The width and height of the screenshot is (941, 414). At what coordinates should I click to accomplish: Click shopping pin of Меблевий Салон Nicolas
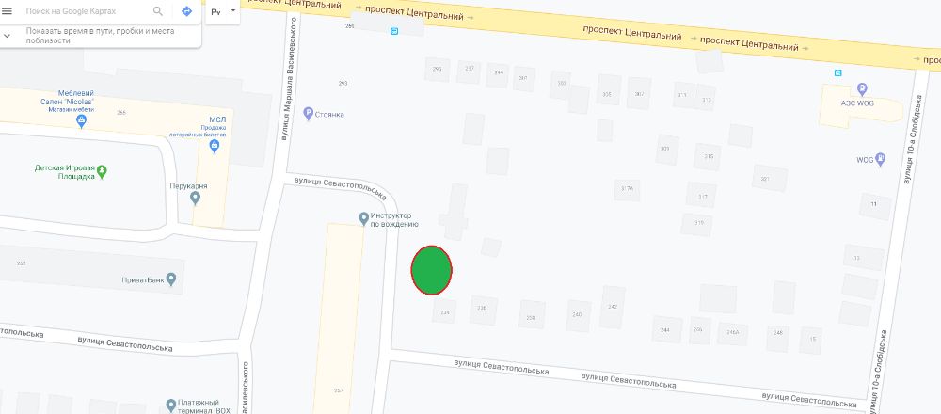click(82, 121)
